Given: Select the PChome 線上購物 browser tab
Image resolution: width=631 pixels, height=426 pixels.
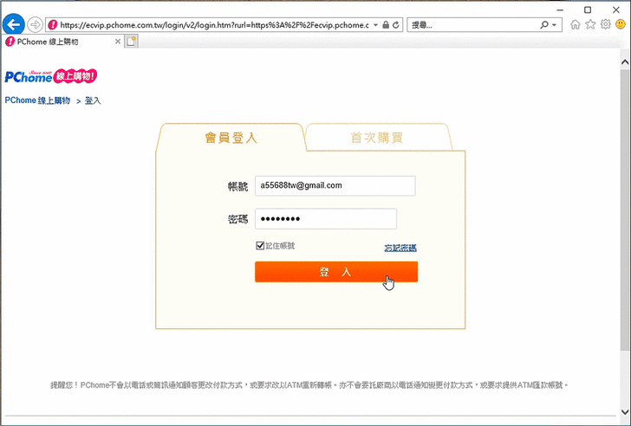Looking at the screenshot, I should pyautogui.click(x=62, y=42).
